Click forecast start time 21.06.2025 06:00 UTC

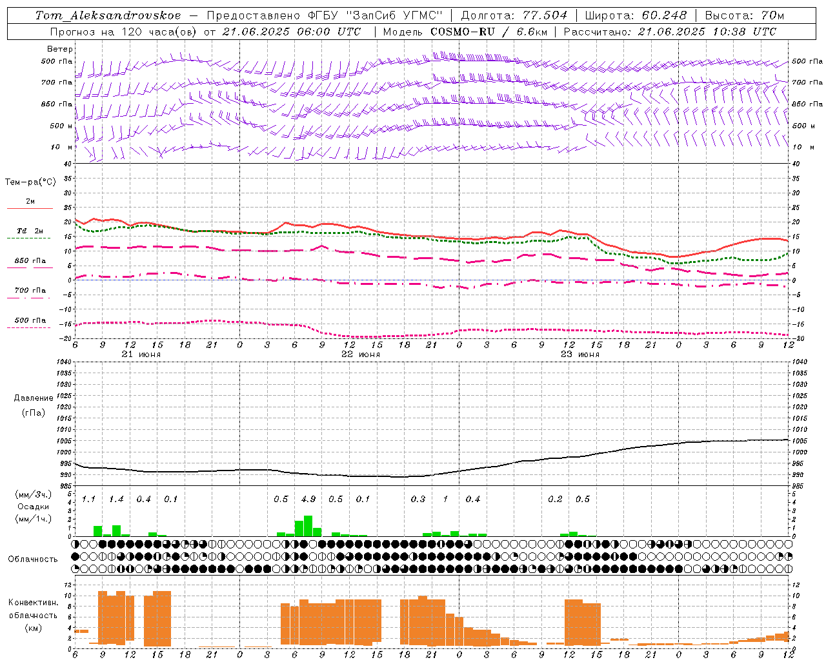pos(291,32)
